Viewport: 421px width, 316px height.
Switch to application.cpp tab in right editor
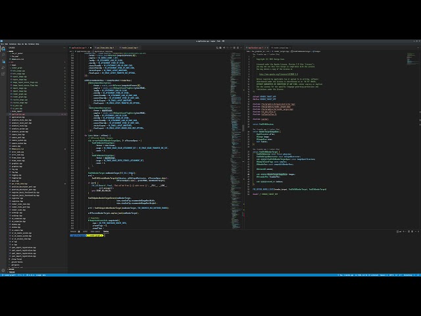257,48
